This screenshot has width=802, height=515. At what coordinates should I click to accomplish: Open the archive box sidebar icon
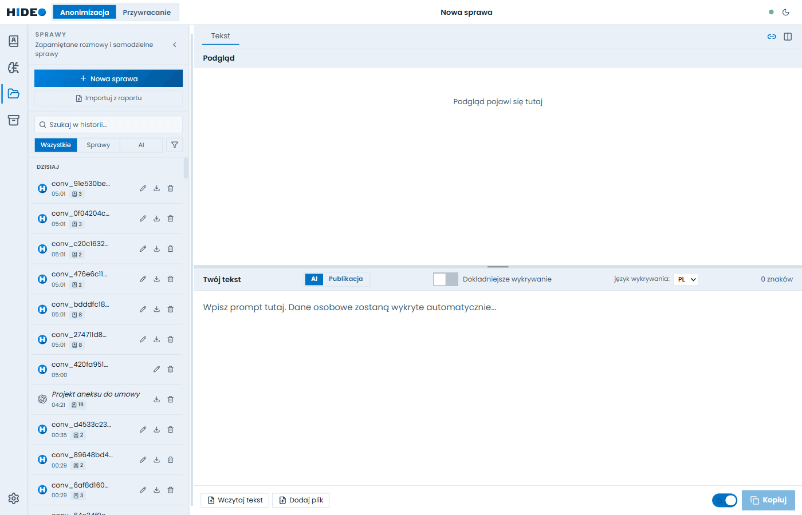(x=14, y=120)
